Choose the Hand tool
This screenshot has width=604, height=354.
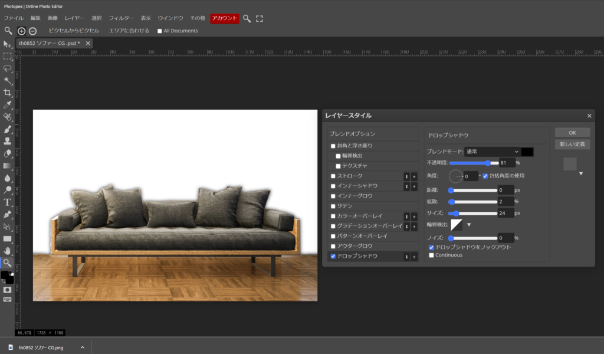pyautogui.click(x=8, y=251)
